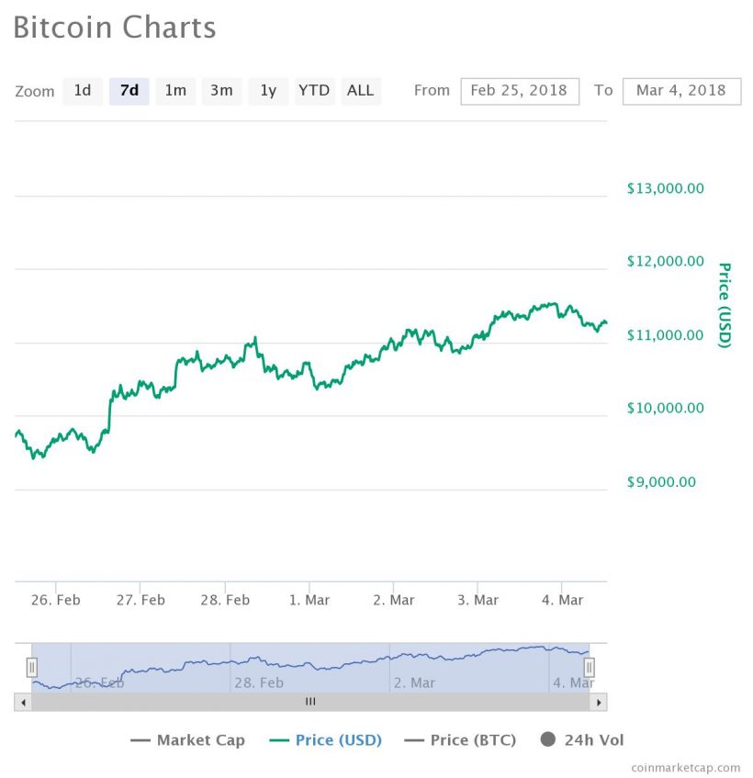
Task: Choose the 1y zoom option
Action: coord(268,91)
